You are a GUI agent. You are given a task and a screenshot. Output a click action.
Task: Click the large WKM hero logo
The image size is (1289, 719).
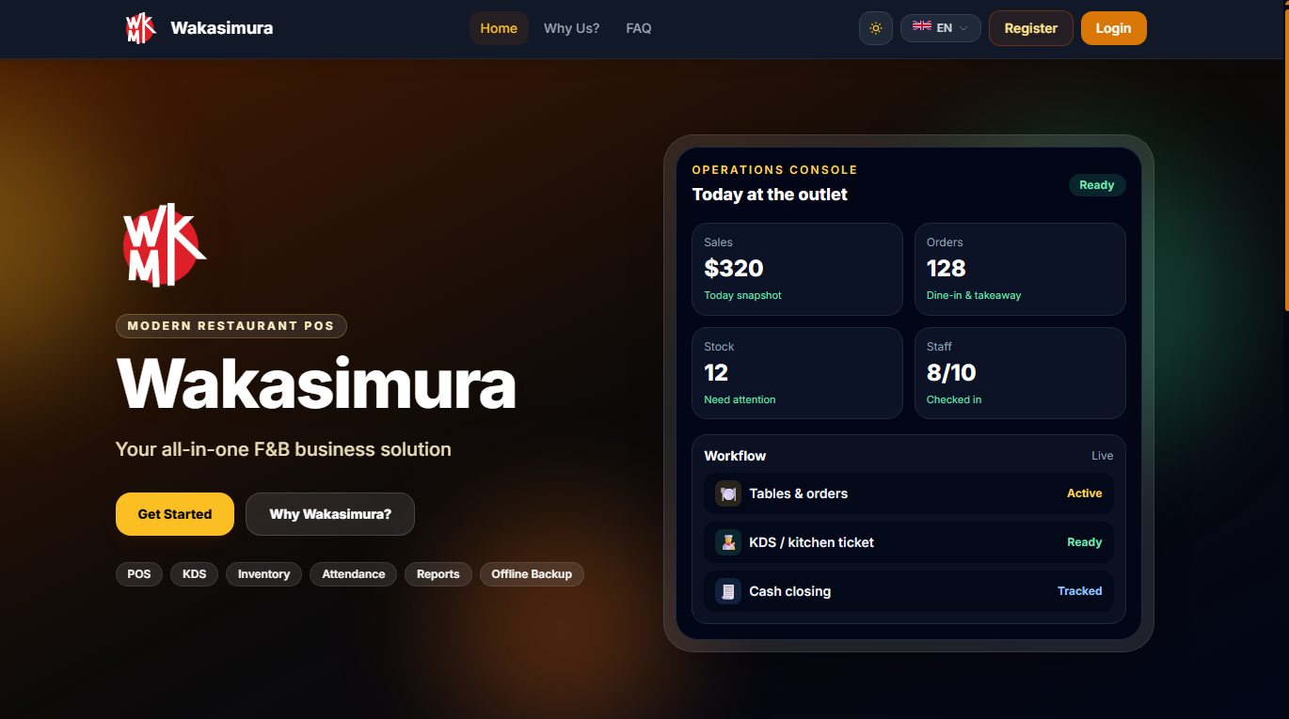(x=165, y=244)
